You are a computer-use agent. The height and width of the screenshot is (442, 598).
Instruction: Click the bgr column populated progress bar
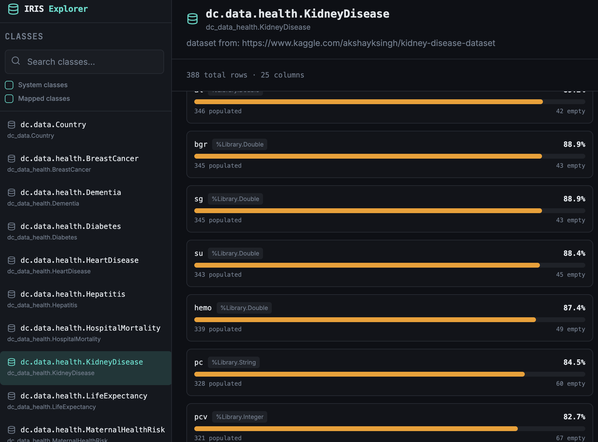(368, 156)
